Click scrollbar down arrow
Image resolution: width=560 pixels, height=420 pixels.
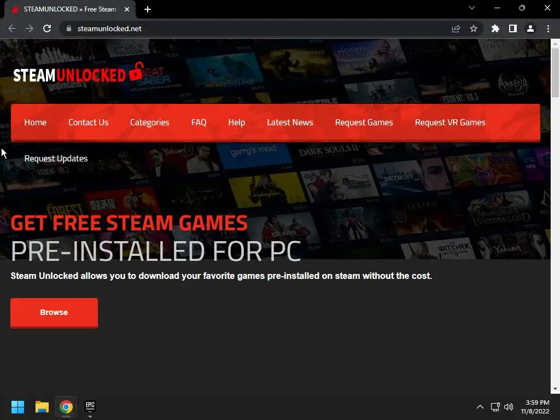[x=555, y=389]
